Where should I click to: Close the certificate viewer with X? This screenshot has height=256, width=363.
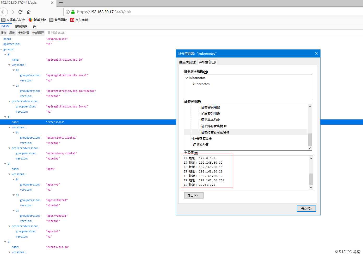[x=316, y=53]
